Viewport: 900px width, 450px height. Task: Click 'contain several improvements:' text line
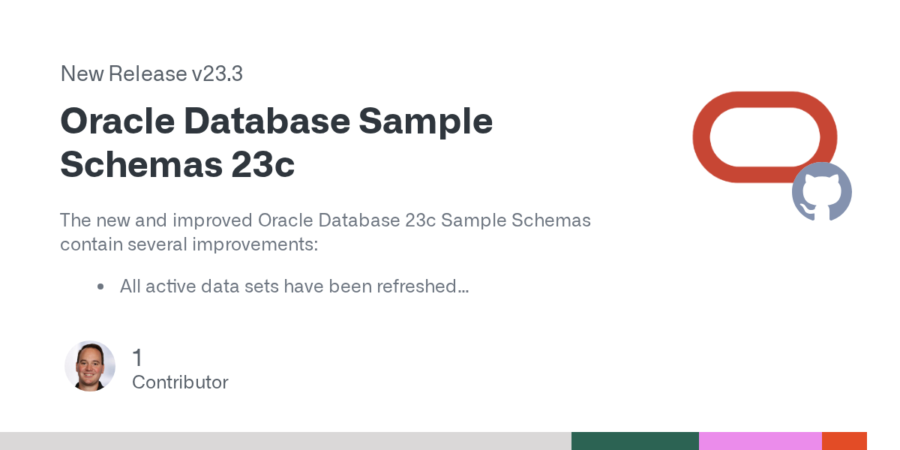(189, 244)
